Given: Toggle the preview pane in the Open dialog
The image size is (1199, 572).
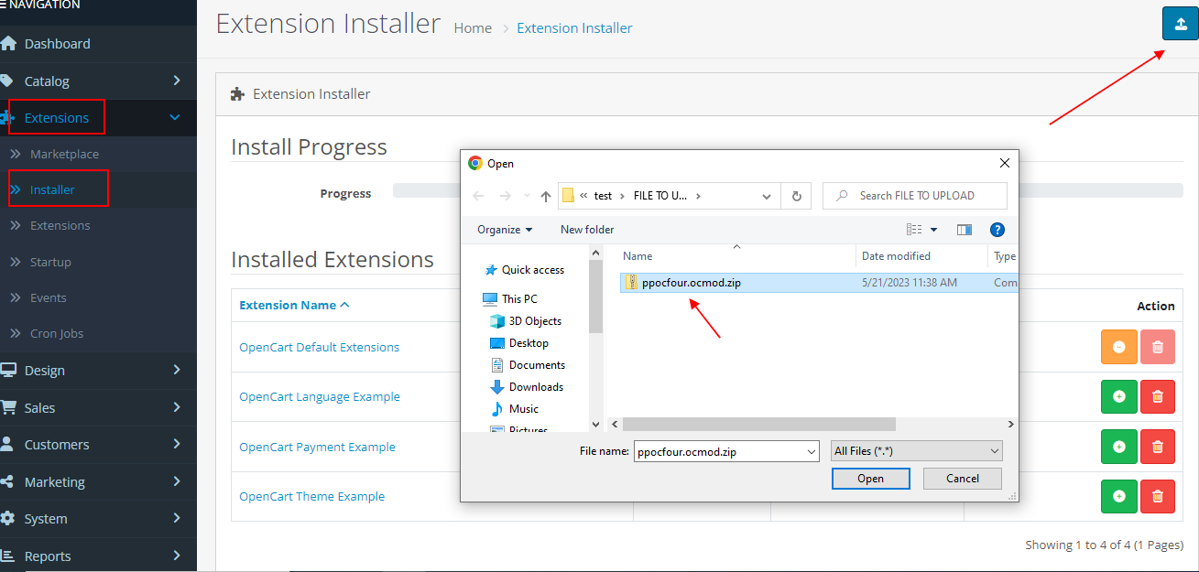Looking at the screenshot, I should (x=964, y=230).
